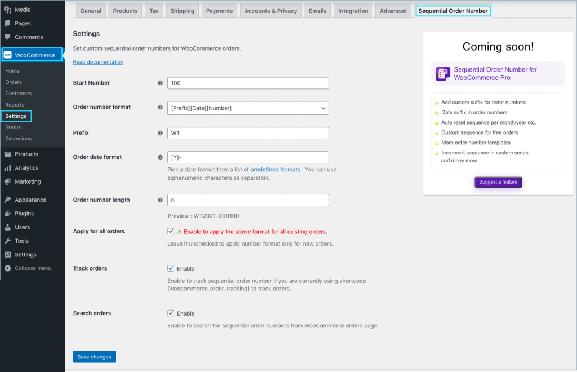
Task: Open the Payments tab
Action: pyautogui.click(x=219, y=11)
